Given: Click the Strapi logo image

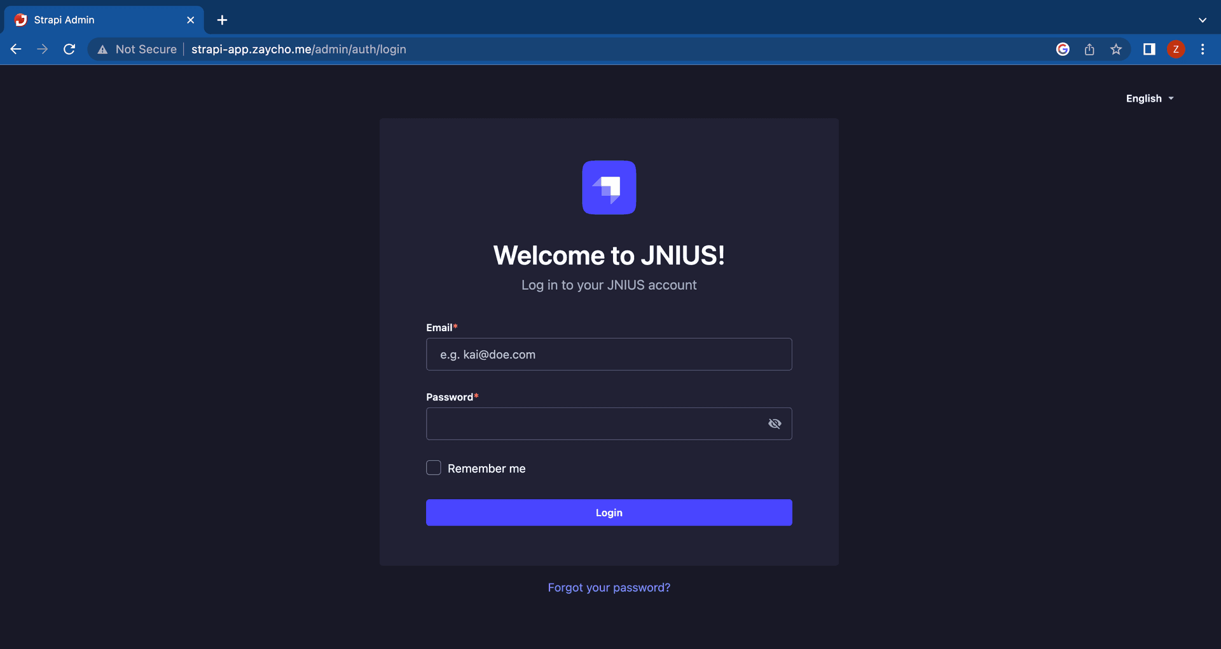Looking at the screenshot, I should coord(609,188).
